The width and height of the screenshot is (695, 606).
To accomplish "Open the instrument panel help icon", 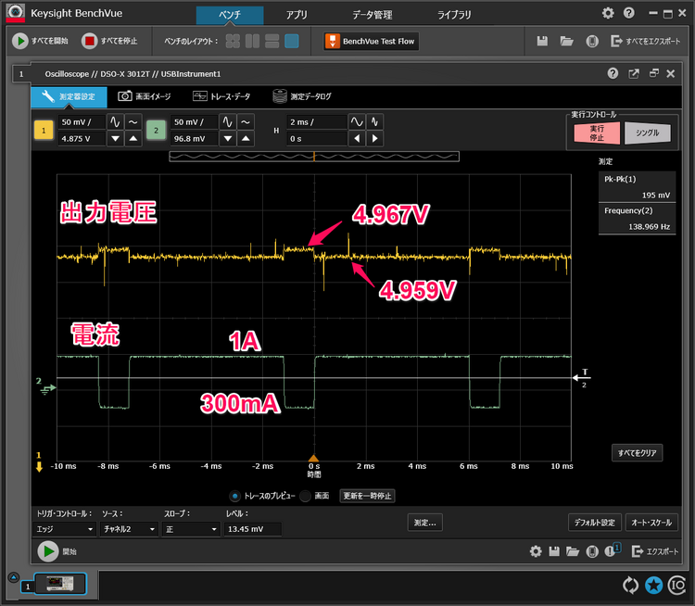I will [x=613, y=73].
